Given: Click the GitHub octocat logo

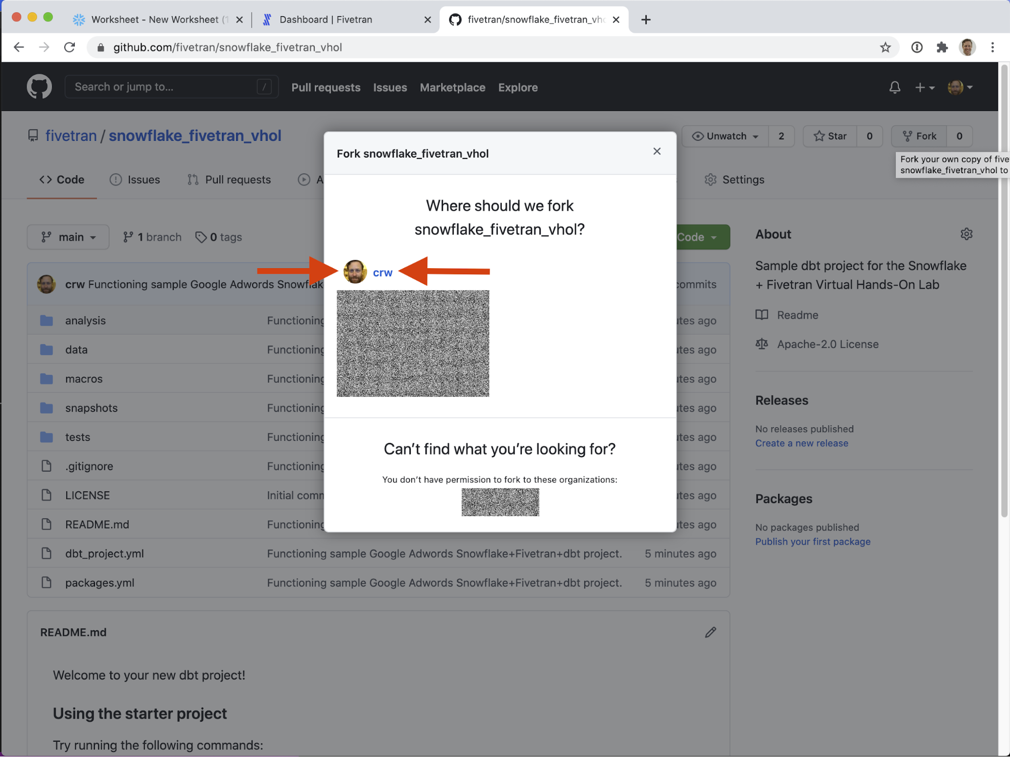Looking at the screenshot, I should [39, 87].
